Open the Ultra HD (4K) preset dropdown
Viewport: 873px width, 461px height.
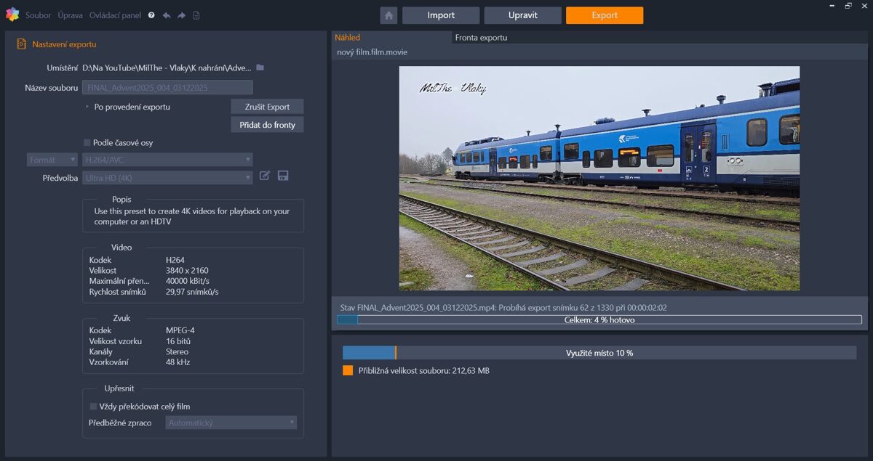[167, 178]
